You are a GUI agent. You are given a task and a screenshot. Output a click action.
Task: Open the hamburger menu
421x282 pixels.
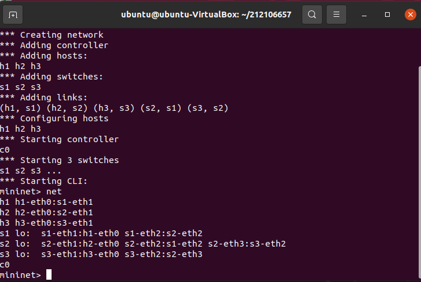[338, 14]
